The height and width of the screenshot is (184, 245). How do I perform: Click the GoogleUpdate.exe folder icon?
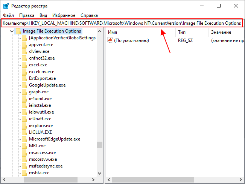click(24, 85)
